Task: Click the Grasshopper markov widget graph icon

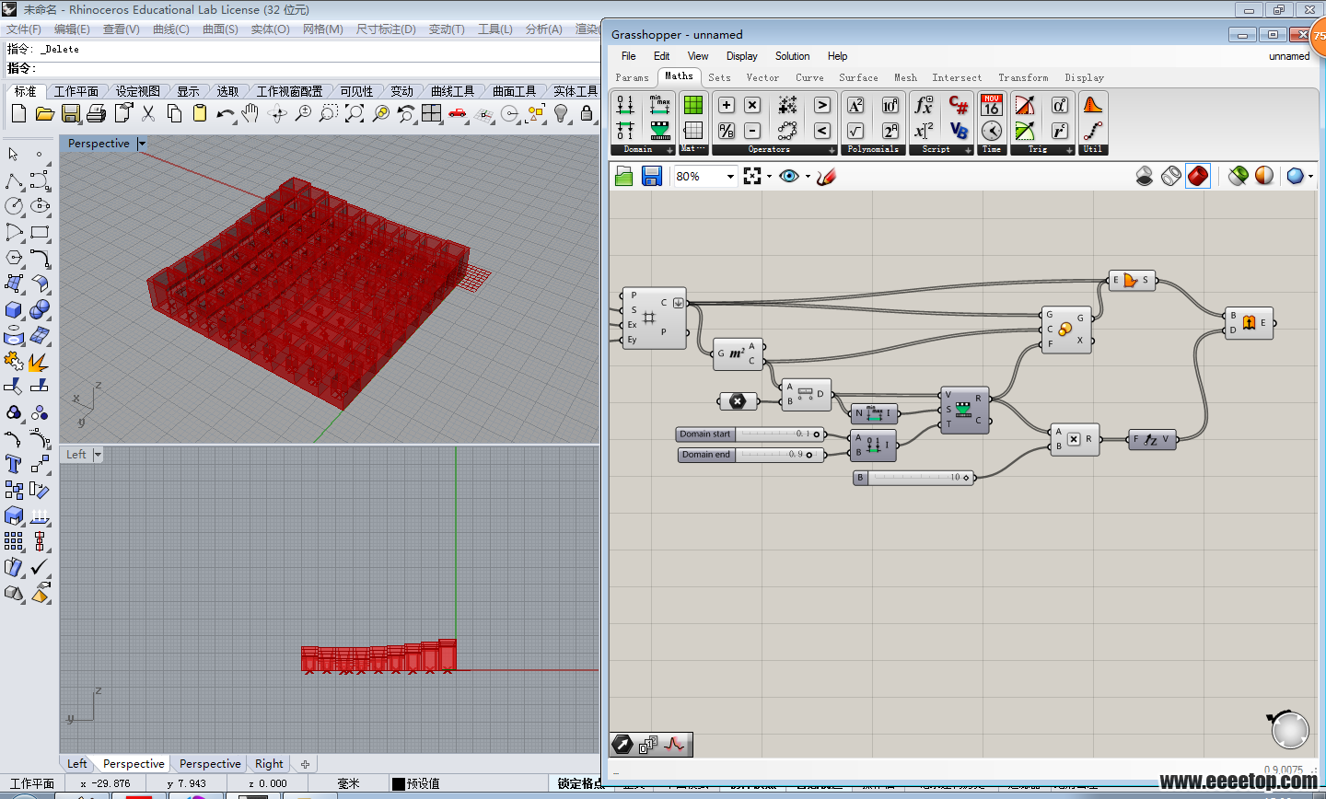Action: coord(675,744)
